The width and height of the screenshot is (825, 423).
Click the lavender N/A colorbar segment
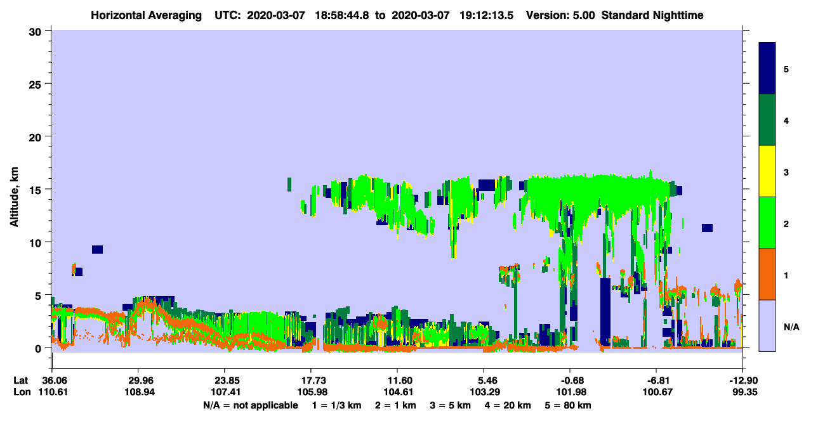tap(767, 325)
